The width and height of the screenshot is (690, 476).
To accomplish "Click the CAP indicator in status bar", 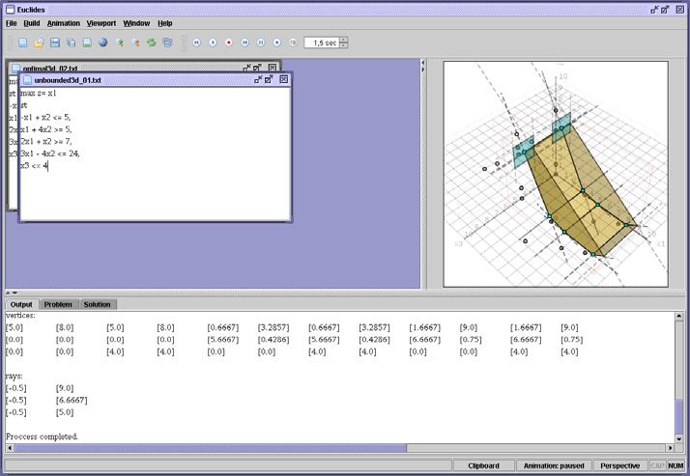I will pos(657,466).
